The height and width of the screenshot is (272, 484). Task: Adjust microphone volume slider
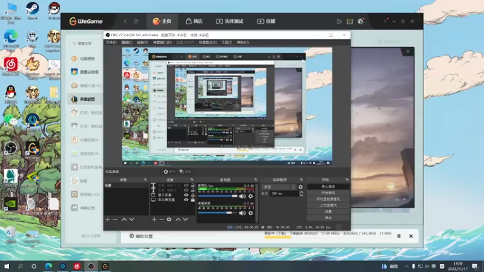(x=218, y=196)
